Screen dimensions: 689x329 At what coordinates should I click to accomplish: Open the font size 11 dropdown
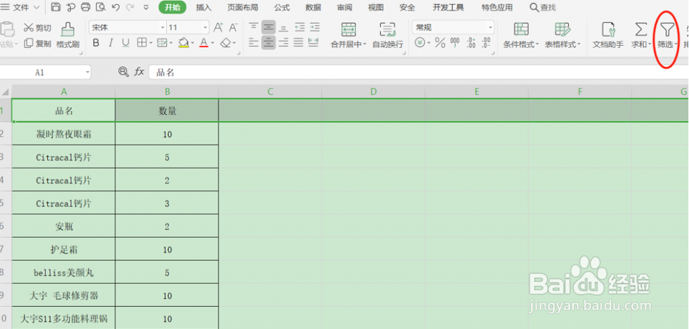206,28
